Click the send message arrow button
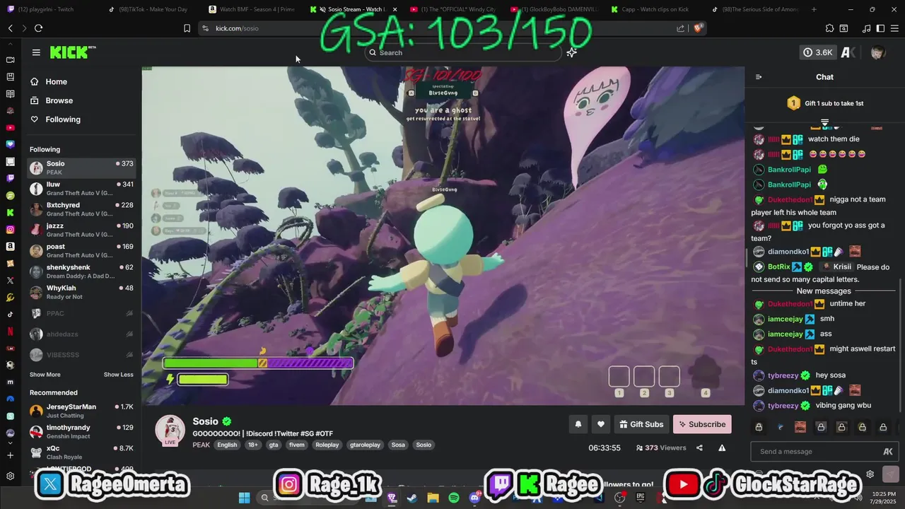905x509 pixels. [x=891, y=474]
